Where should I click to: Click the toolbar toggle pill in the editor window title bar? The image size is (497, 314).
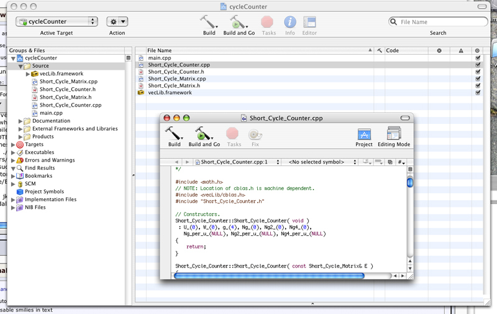pyautogui.click(x=405, y=118)
